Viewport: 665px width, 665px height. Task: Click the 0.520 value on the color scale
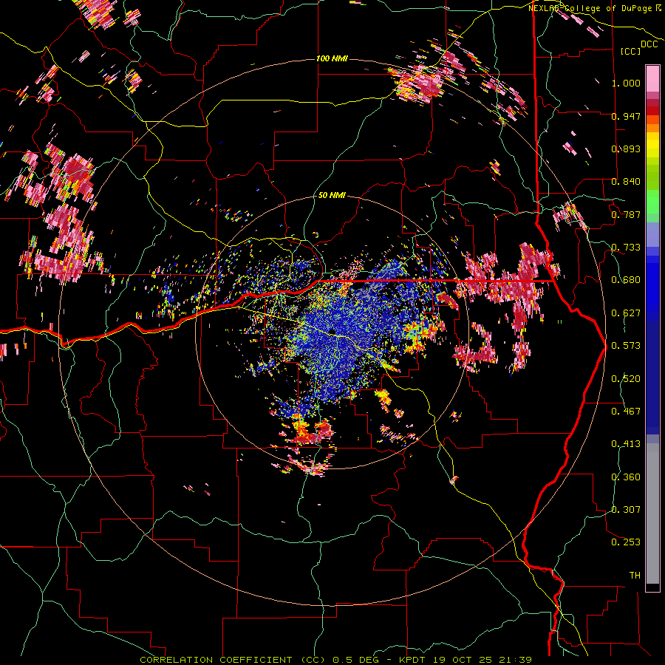pyautogui.click(x=626, y=379)
